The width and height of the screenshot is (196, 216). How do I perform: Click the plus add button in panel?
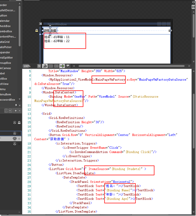pos(16,111)
